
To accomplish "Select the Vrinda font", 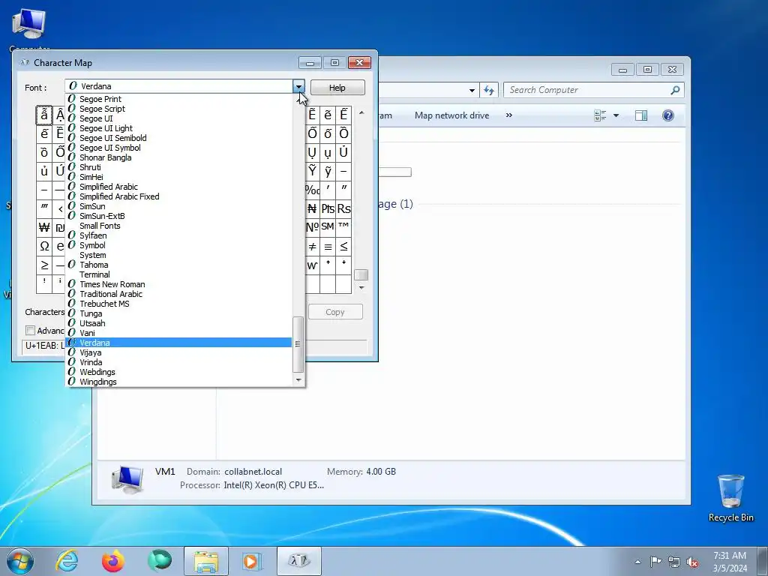I will pyautogui.click(x=178, y=362).
